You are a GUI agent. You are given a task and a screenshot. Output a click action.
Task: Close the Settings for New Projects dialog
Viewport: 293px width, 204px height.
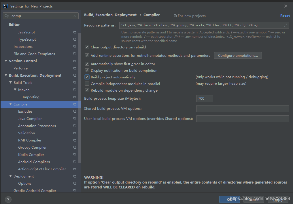click(x=286, y=6)
